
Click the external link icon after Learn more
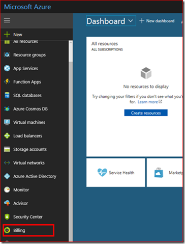(160, 101)
